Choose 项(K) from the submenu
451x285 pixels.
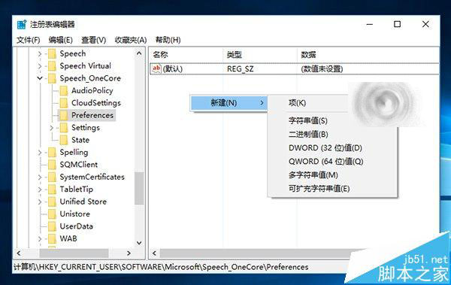tap(297, 103)
